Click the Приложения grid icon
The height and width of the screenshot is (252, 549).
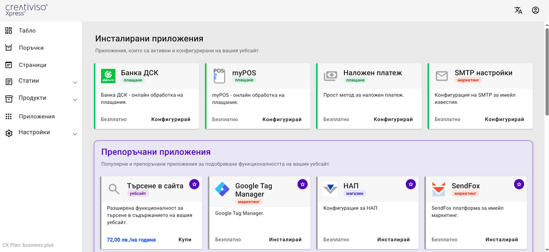click(9, 117)
